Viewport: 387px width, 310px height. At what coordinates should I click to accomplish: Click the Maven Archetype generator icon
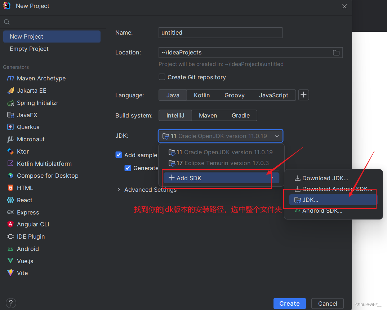pyautogui.click(x=10, y=78)
